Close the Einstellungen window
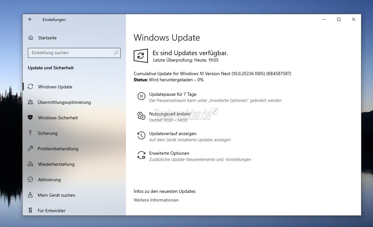373x227 pixels. [354, 19]
